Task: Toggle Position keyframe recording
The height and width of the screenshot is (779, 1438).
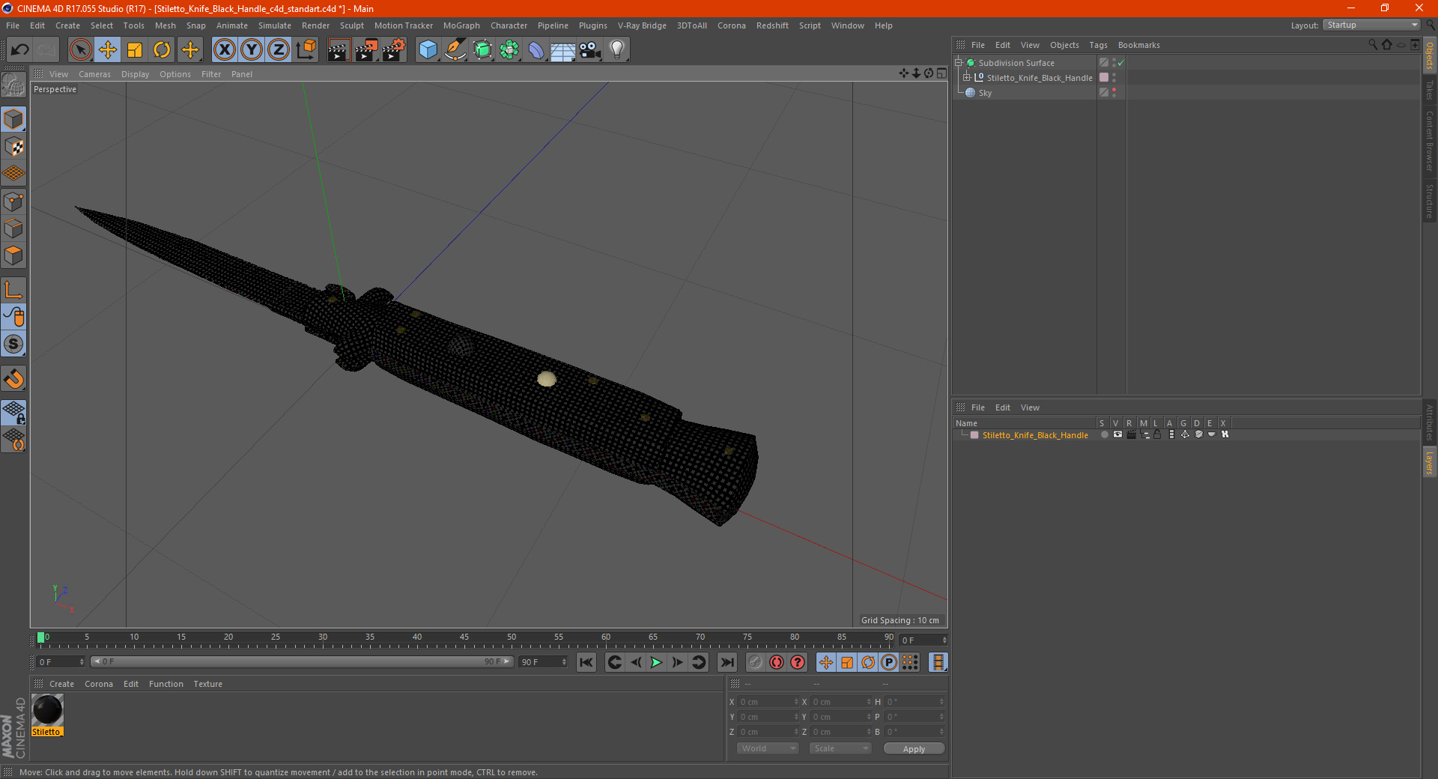Action: 826,662
